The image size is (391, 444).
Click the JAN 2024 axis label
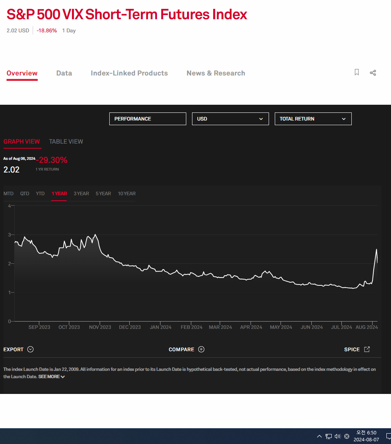pos(160,327)
